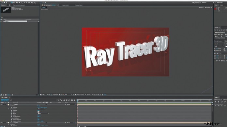227x127 pixels.
Task: Toggle the Falloff Distance stopwatch
Action: (12, 117)
